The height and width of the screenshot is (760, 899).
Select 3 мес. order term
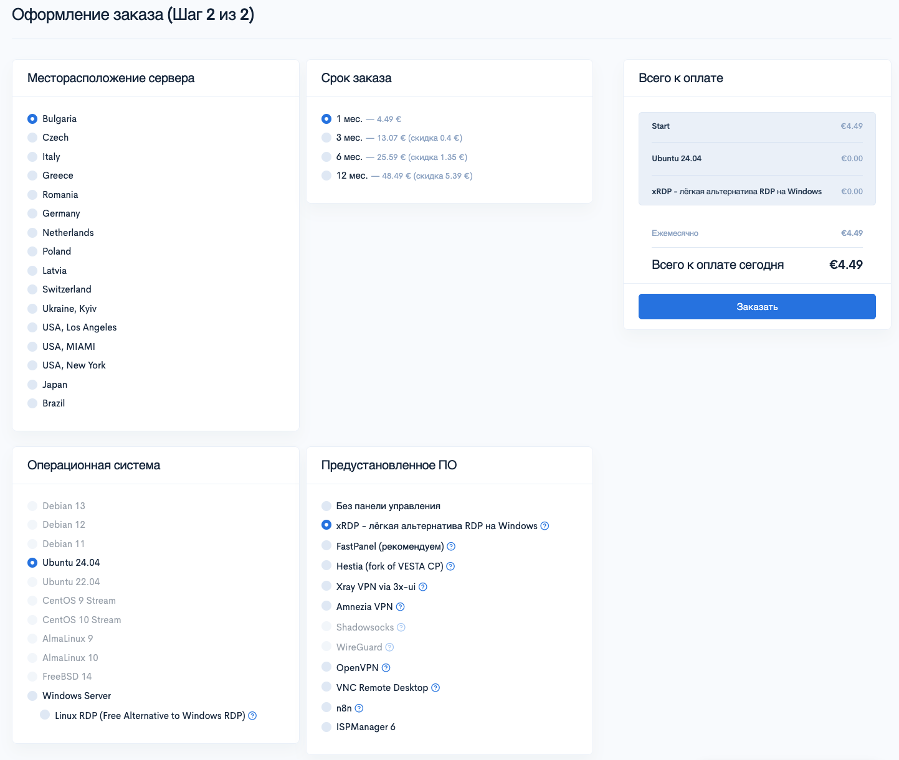point(326,138)
